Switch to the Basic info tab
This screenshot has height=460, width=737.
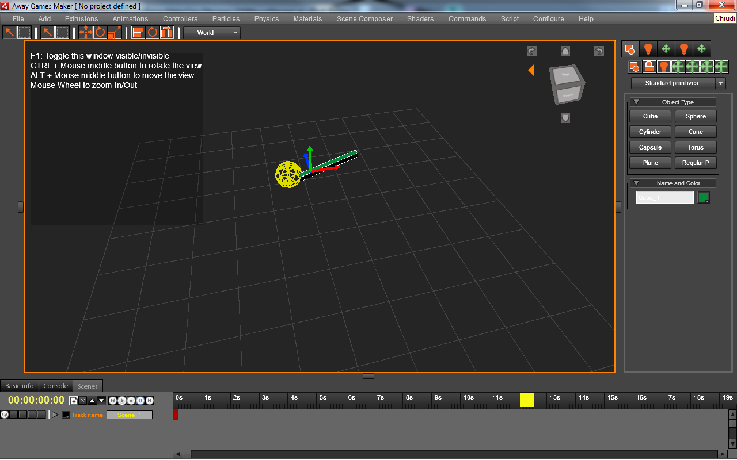tap(20, 386)
